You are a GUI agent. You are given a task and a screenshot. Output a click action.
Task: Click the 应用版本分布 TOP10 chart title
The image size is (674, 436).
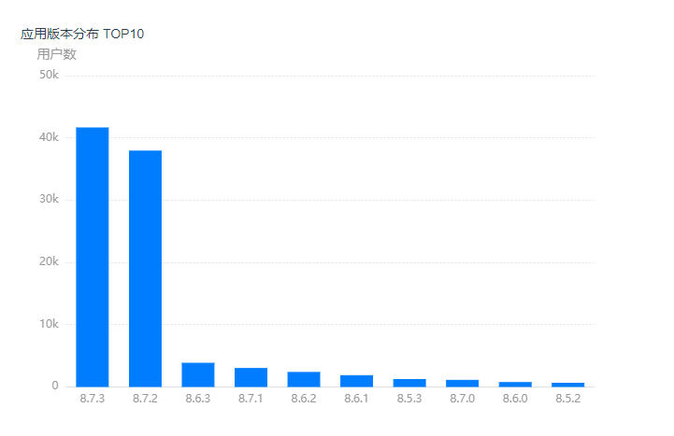click(x=82, y=34)
